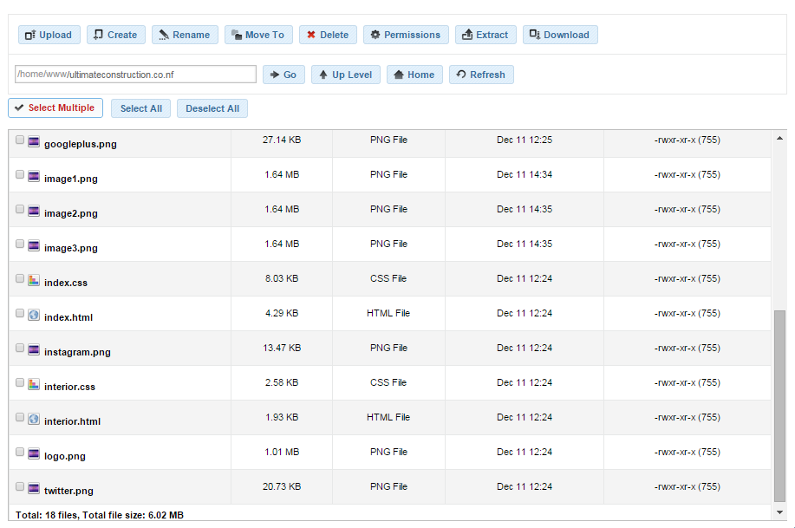Viewport: 795px width, 528px height.
Task: Click the scrollbar down arrow
Action: coord(779,512)
